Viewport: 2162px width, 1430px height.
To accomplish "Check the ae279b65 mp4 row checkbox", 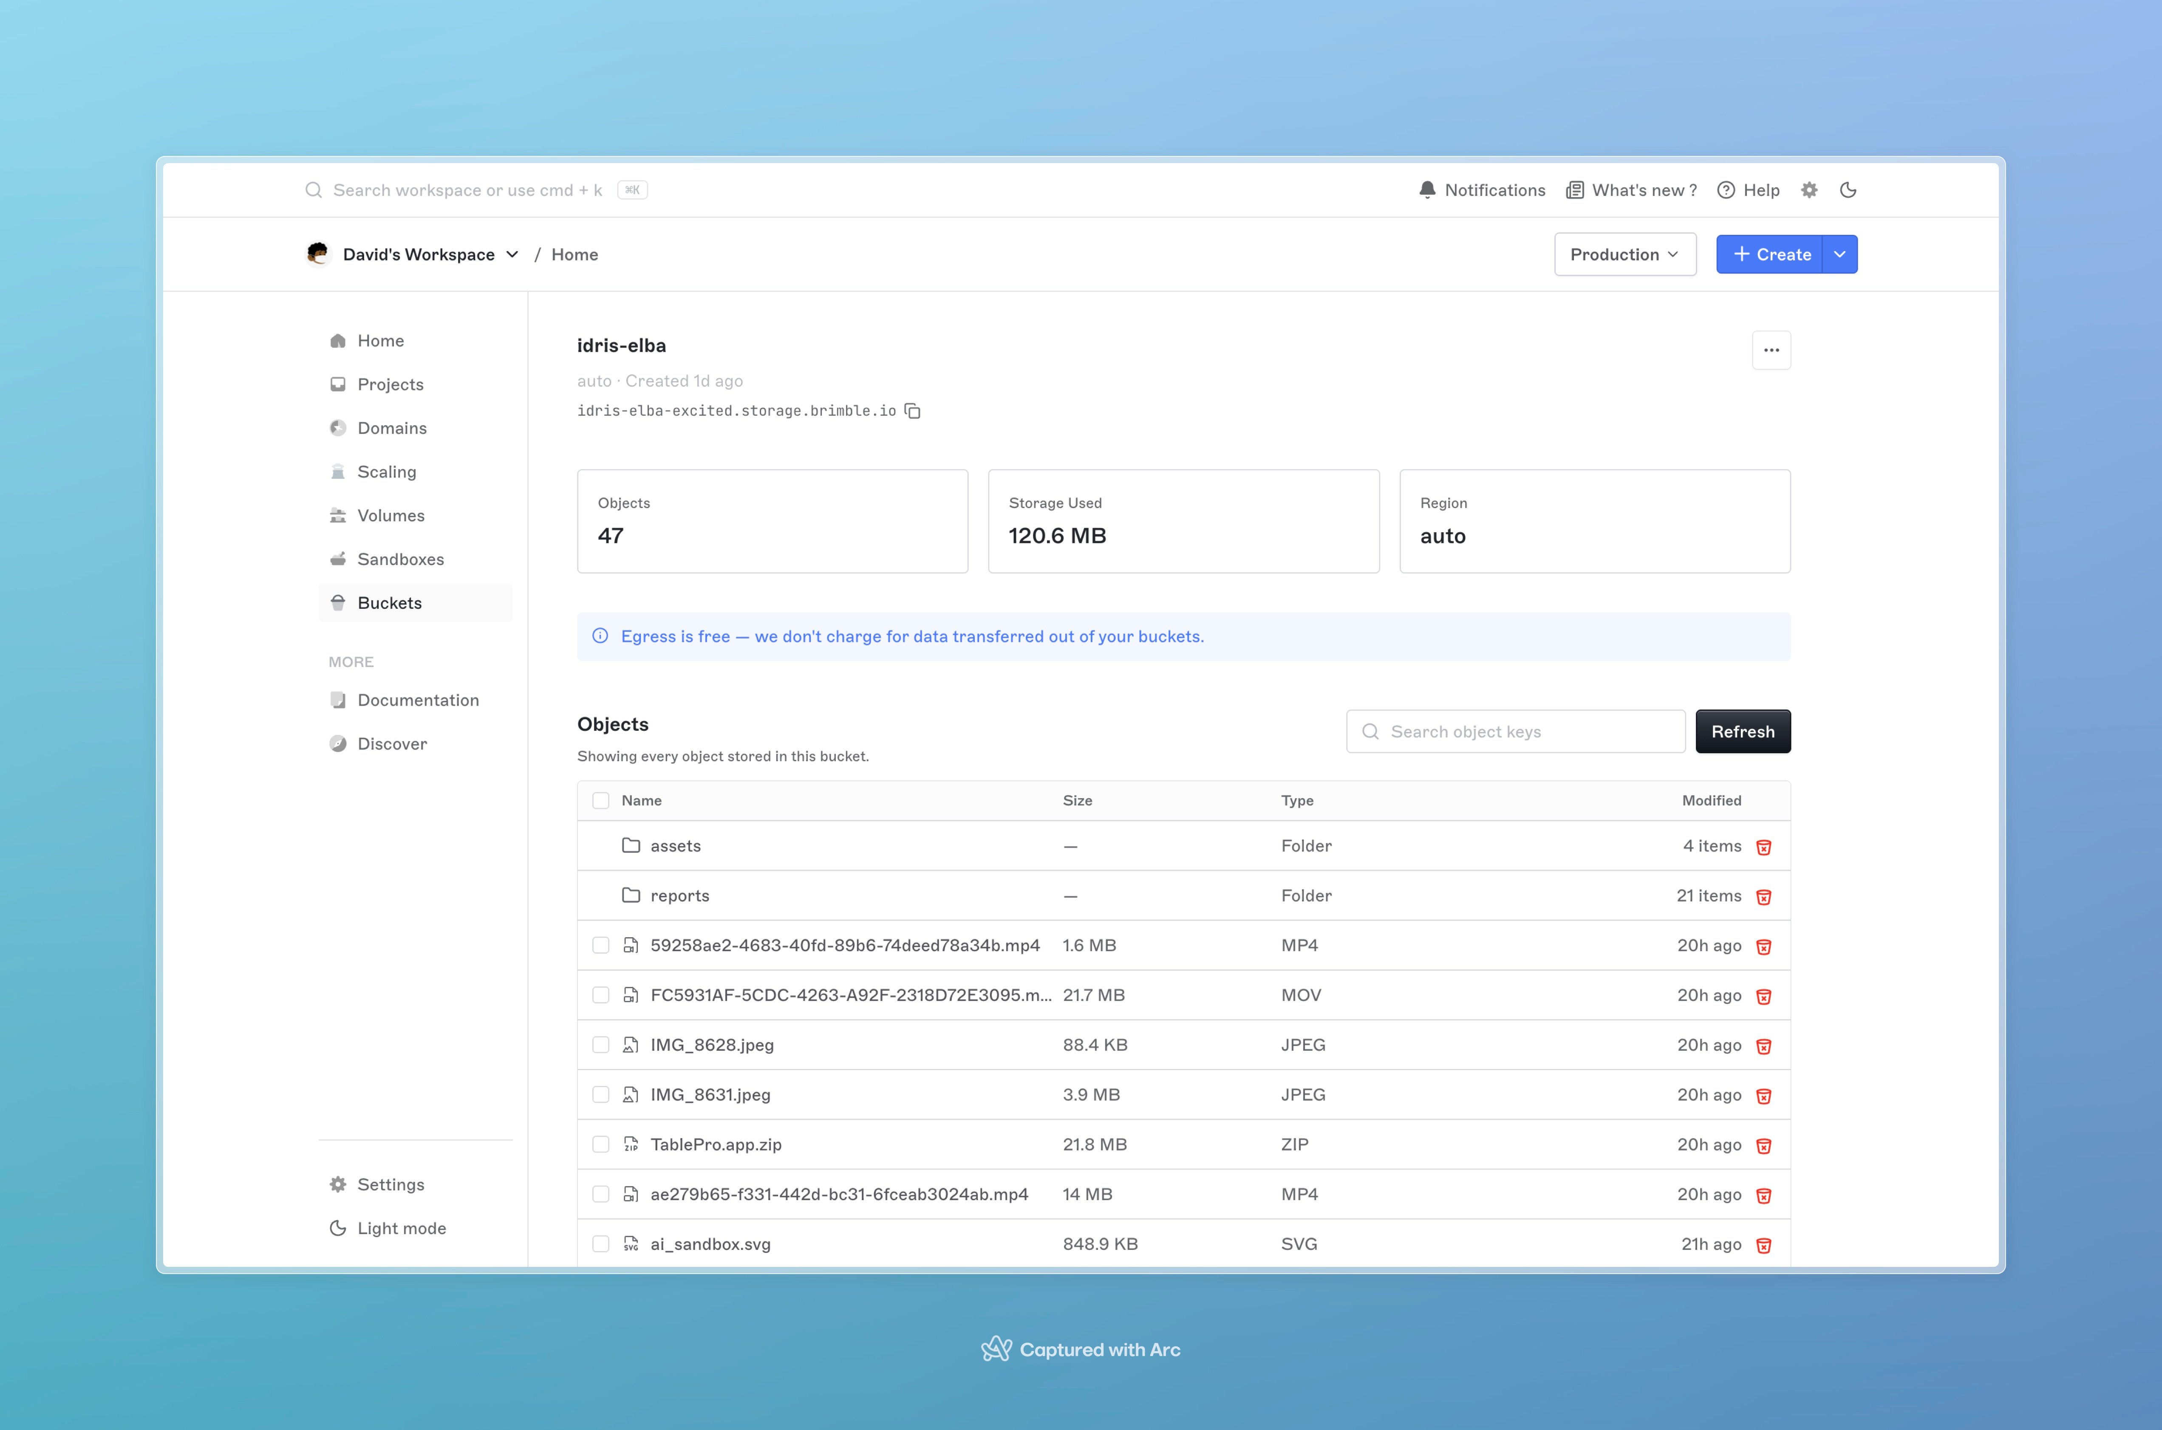I will [600, 1193].
